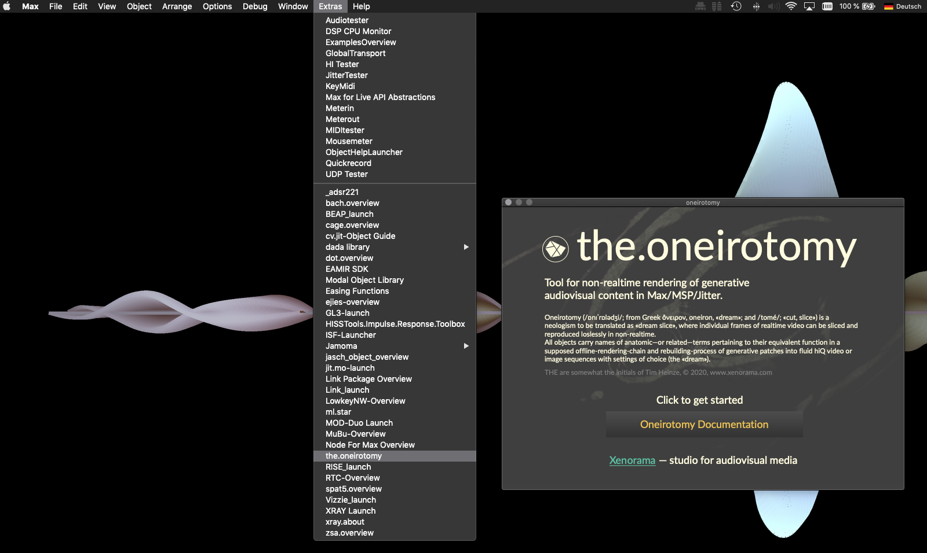Select Audiotester from Extras menu
Image resolution: width=927 pixels, height=553 pixels.
click(395, 20)
